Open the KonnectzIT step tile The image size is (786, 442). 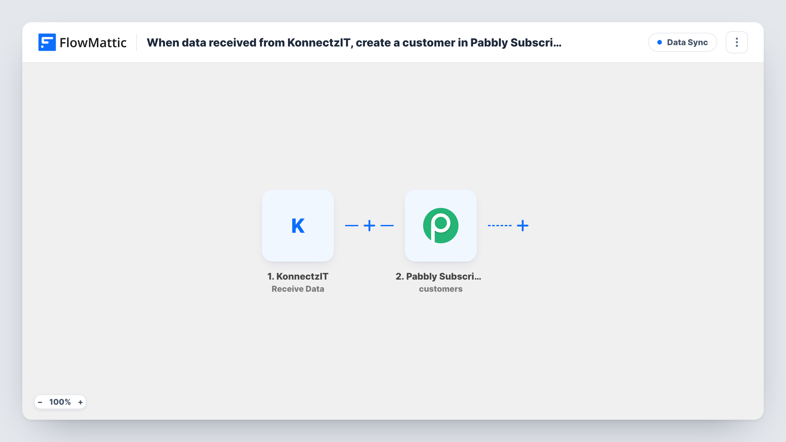click(298, 226)
